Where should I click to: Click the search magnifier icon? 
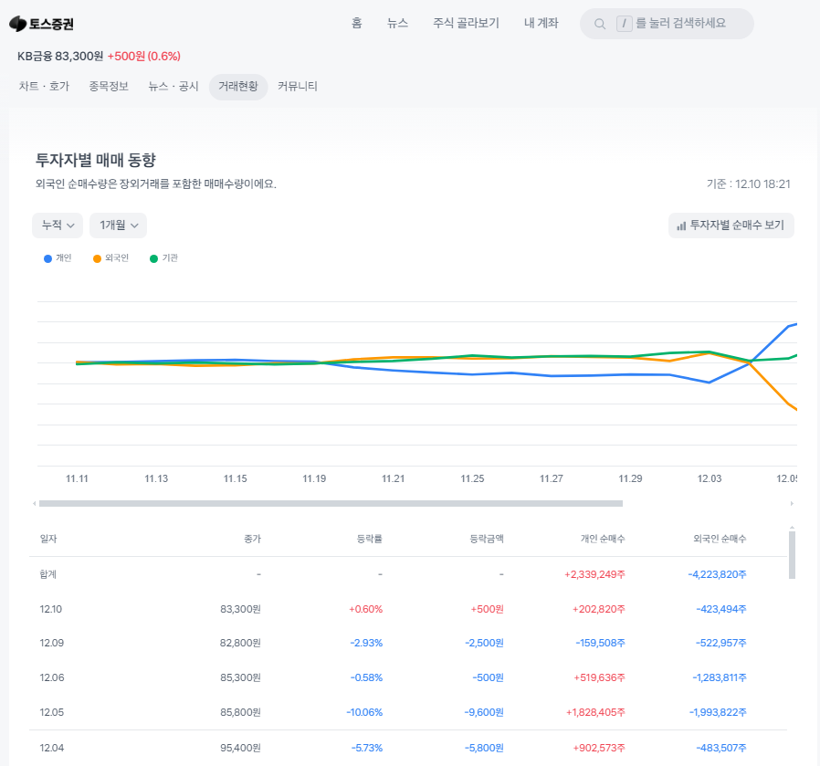pos(600,24)
